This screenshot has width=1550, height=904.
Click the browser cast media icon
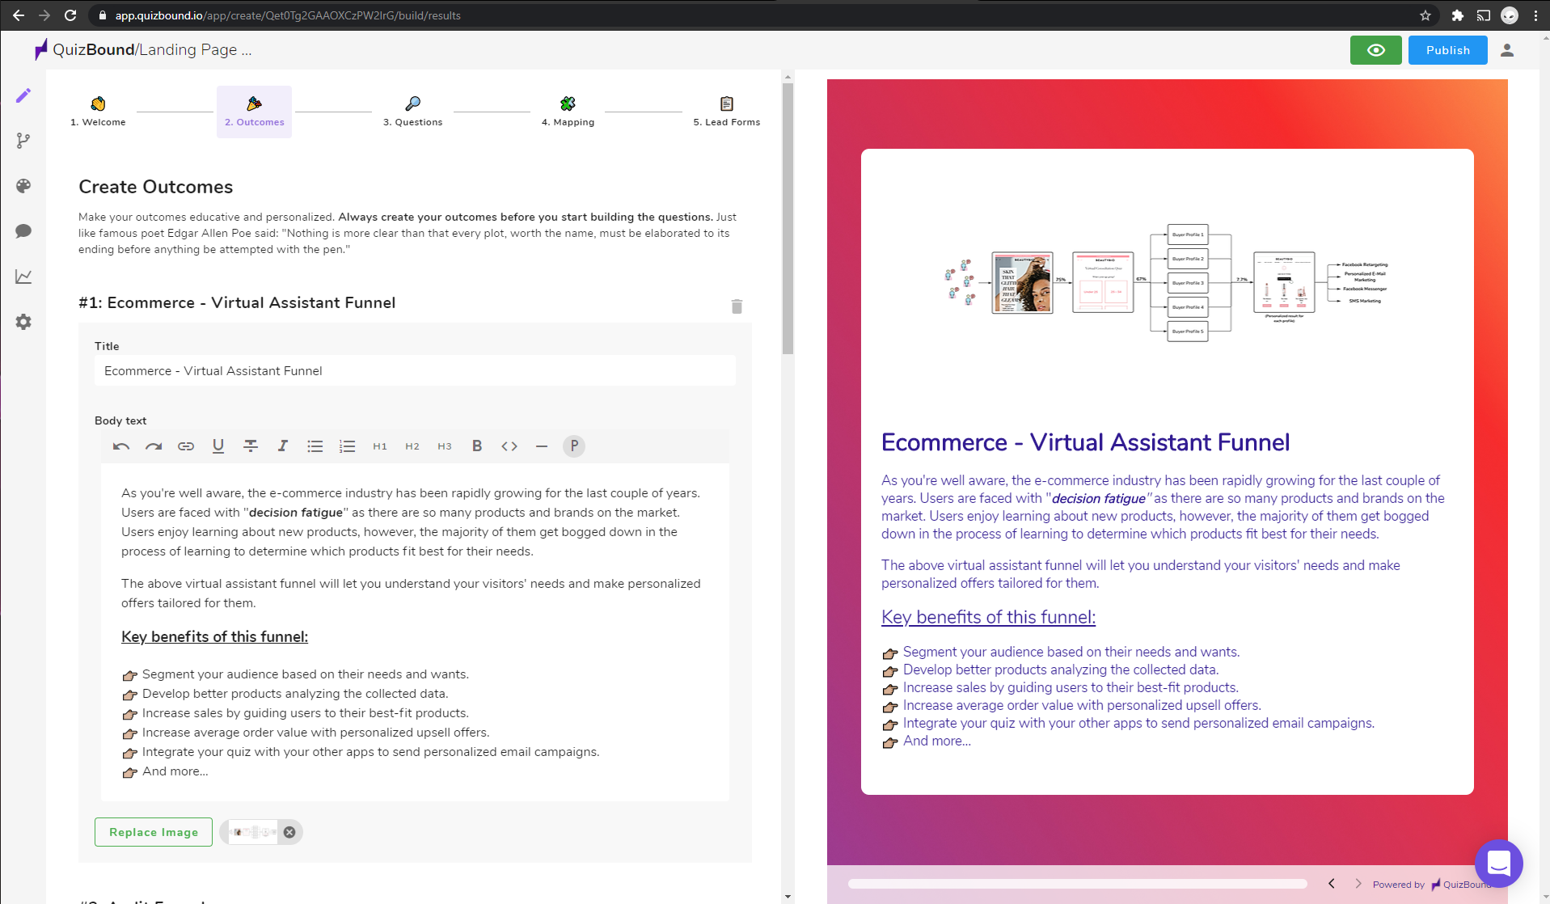pos(1484,15)
